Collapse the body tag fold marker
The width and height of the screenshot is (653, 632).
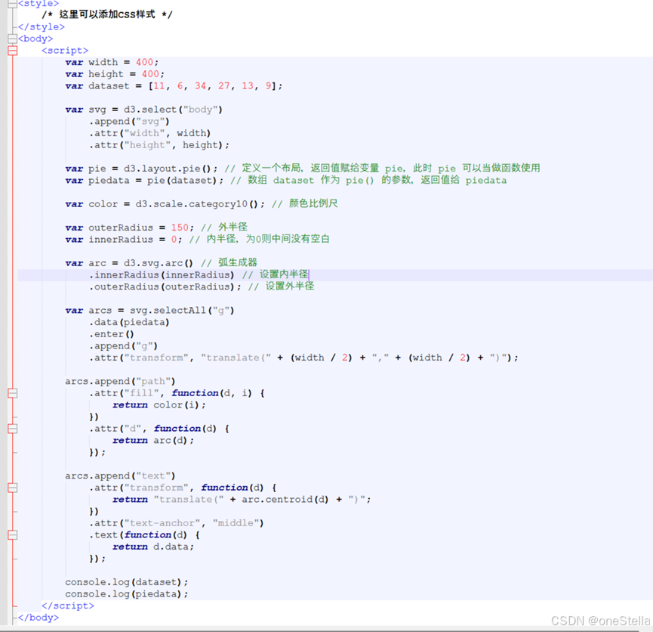(13, 39)
